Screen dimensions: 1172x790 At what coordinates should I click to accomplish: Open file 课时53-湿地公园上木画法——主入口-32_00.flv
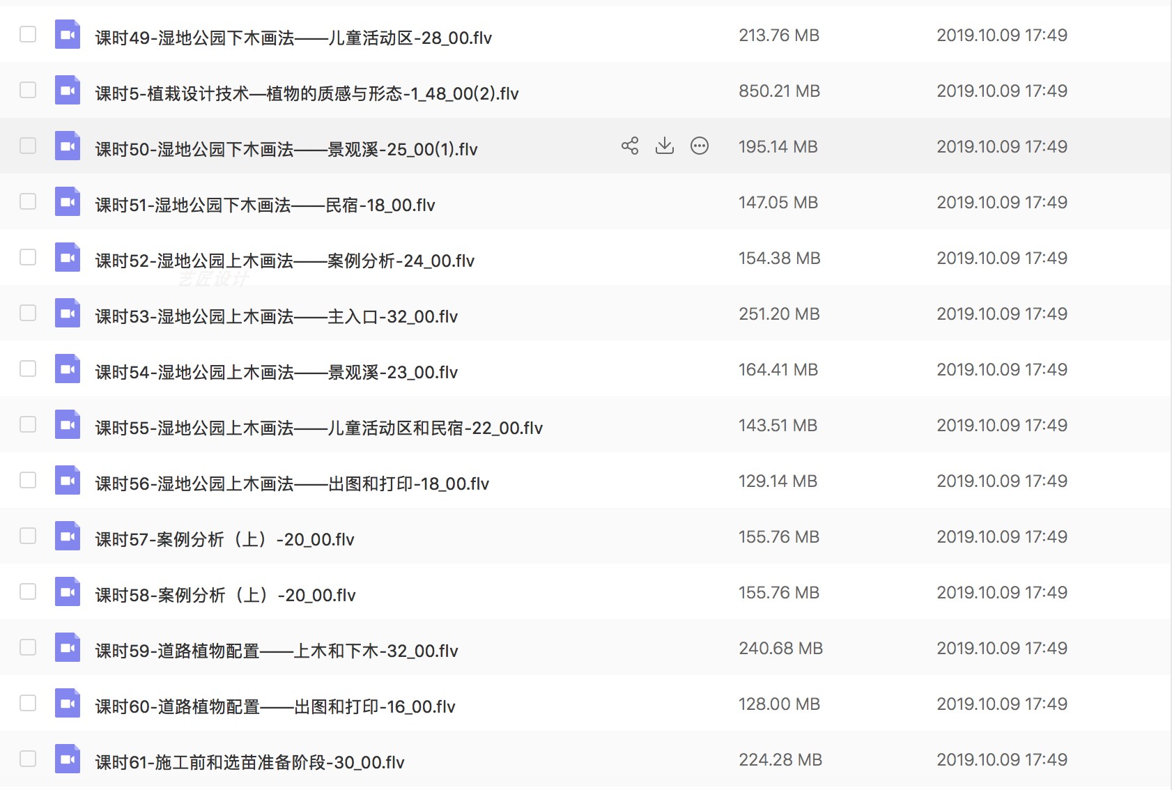277,316
